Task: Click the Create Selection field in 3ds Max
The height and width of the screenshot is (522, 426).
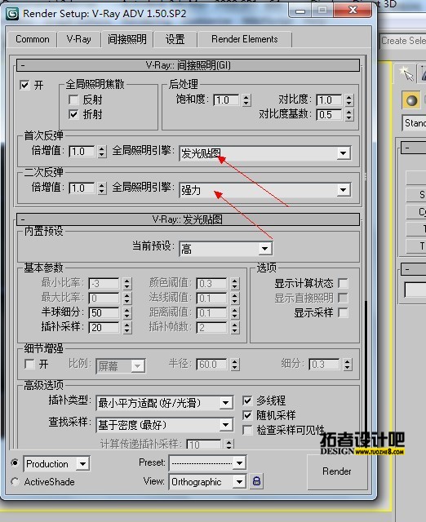Action: coord(402,41)
